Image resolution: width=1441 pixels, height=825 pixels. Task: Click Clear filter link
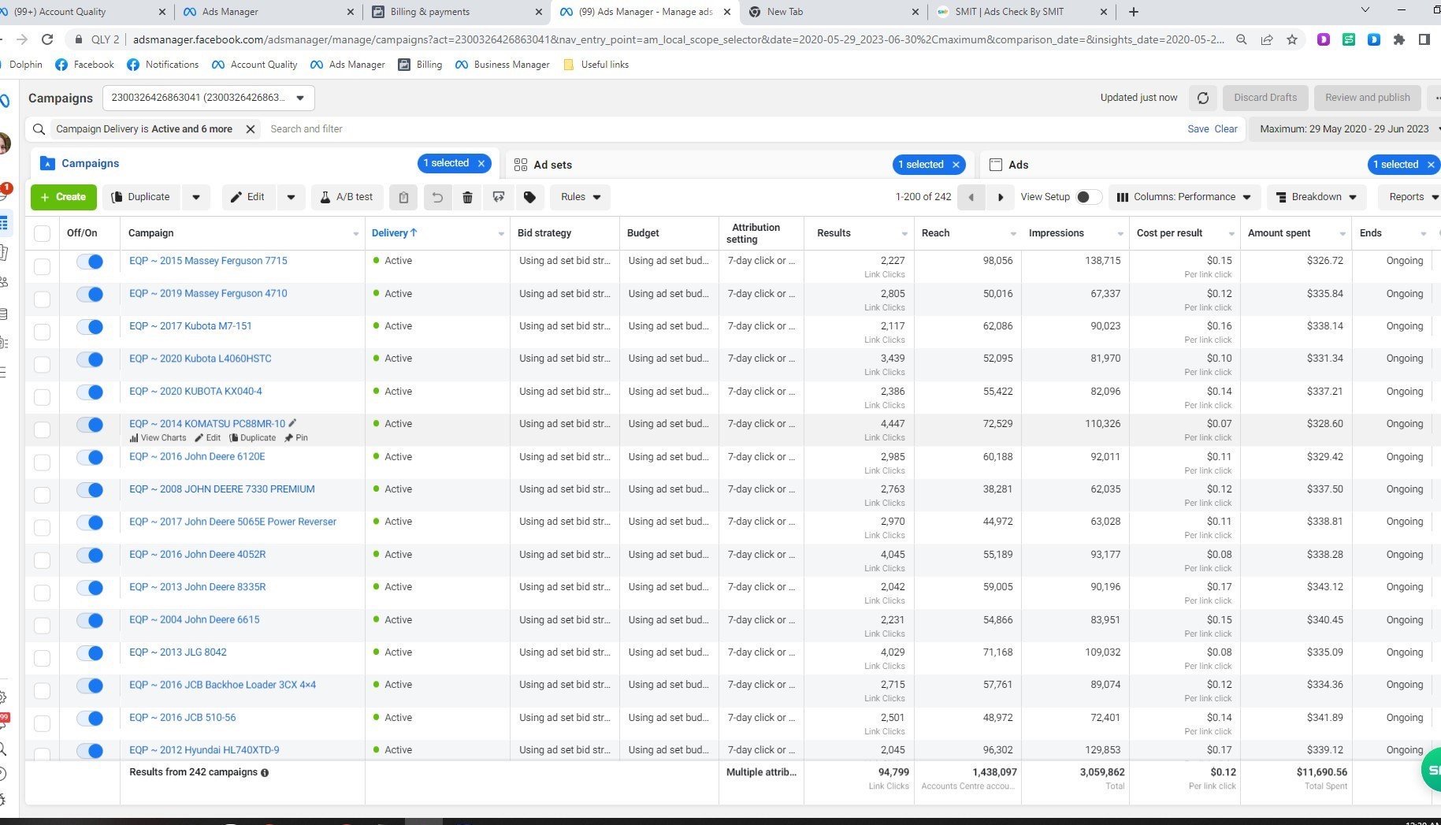1225,129
